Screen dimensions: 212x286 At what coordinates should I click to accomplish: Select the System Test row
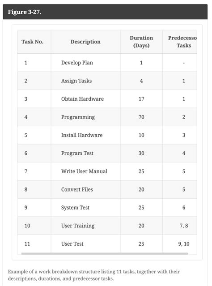click(107, 208)
